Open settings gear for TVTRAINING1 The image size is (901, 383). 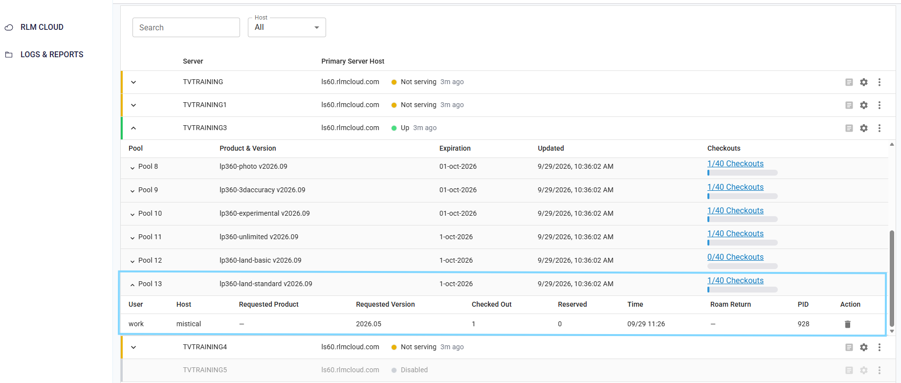pos(864,105)
